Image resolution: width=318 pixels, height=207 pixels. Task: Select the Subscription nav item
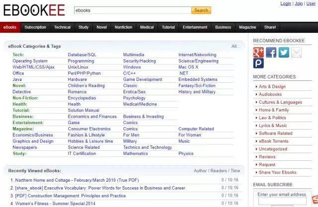point(35,27)
